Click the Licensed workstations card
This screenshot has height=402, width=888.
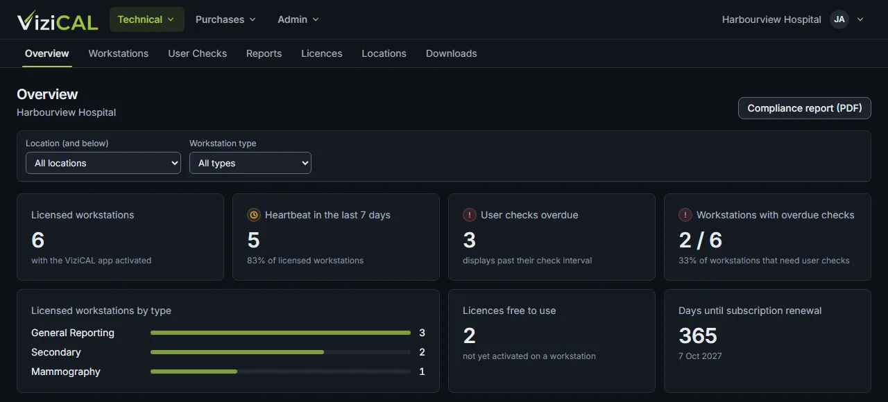click(x=120, y=237)
